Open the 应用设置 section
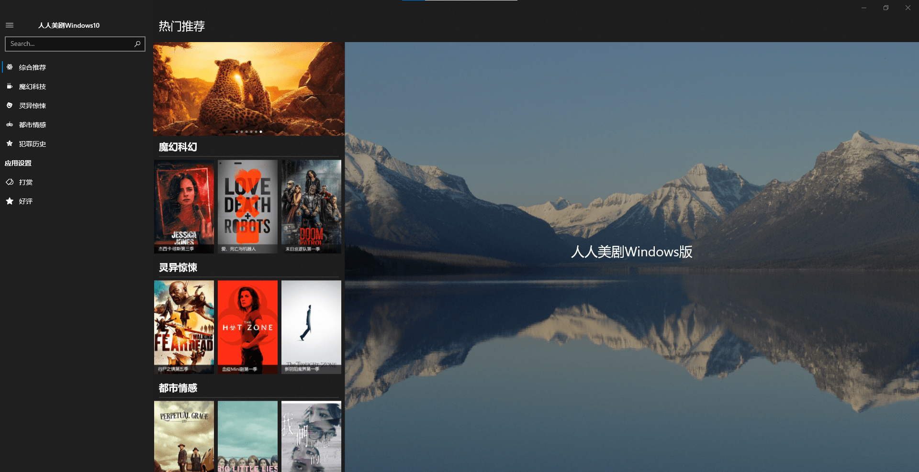 click(18, 163)
